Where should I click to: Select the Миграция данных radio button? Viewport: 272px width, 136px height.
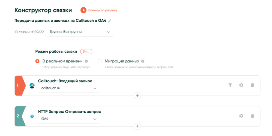pos(100,61)
